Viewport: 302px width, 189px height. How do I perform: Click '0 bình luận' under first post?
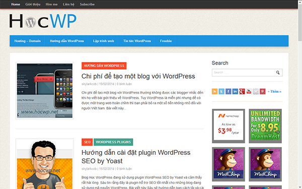pyautogui.click(x=124, y=84)
